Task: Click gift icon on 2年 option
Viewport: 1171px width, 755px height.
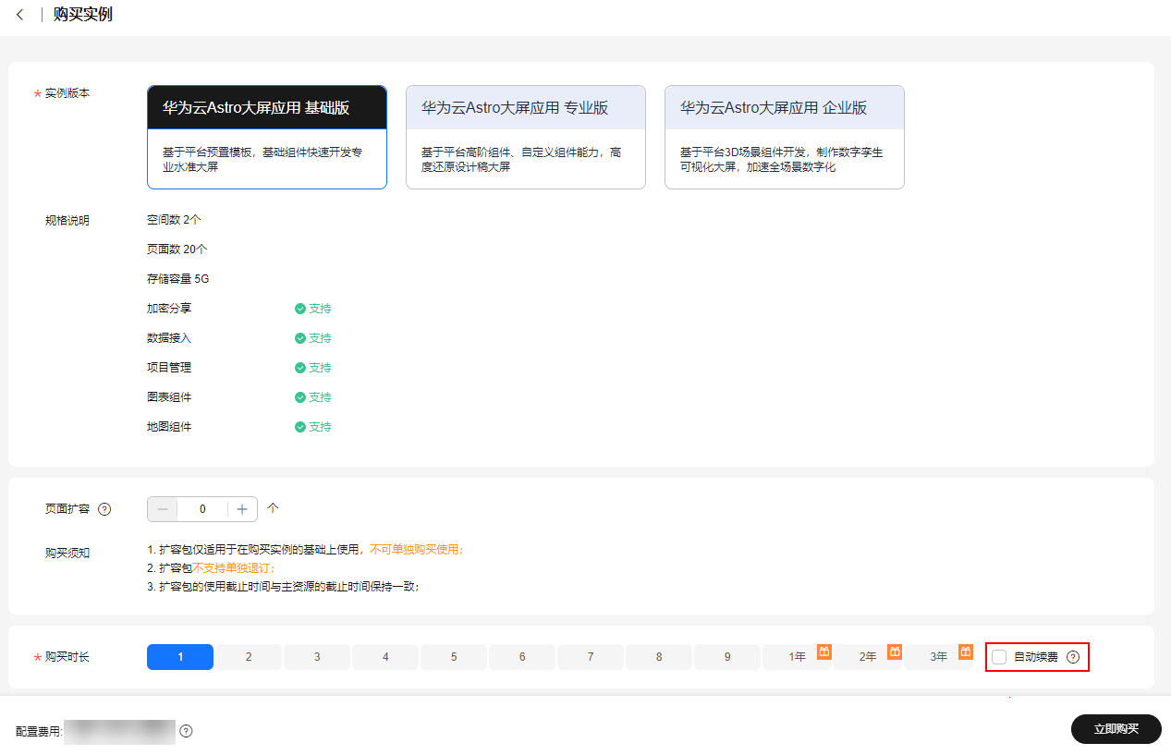Action: pos(895,651)
